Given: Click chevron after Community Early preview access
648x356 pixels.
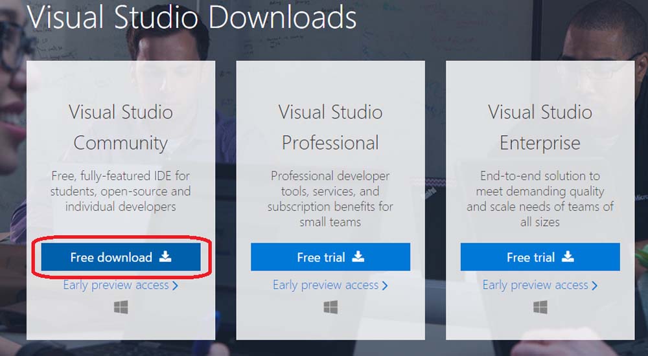Looking at the screenshot, I should click(x=175, y=286).
